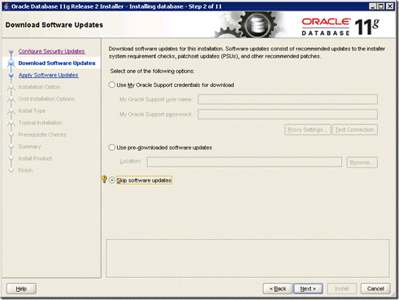Click the Grid Installation Options step text
The height and width of the screenshot is (300, 399).
point(46,99)
